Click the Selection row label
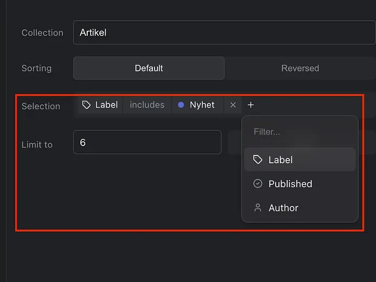The image size is (376, 282). tap(41, 106)
